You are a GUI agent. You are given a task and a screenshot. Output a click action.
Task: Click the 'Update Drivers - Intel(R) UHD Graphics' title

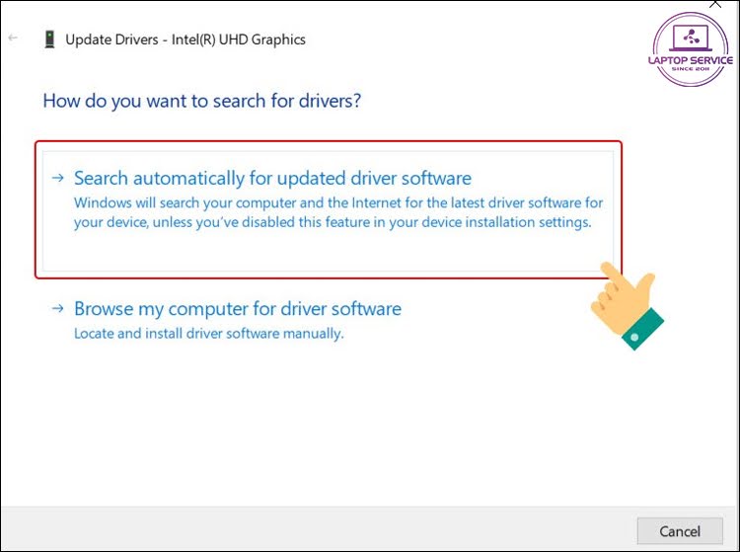point(185,39)
